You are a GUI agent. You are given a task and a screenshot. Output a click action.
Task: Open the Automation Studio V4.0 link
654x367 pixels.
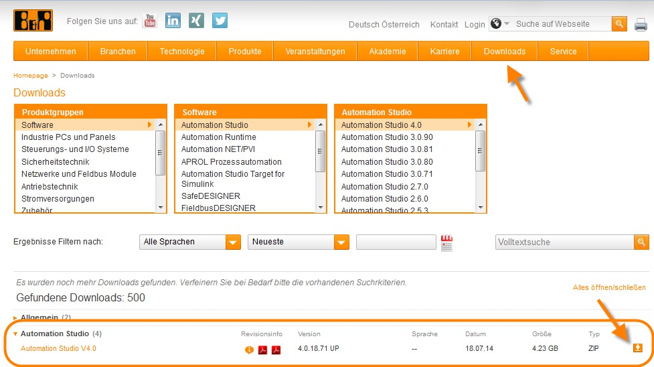click(x=58, y=348)
